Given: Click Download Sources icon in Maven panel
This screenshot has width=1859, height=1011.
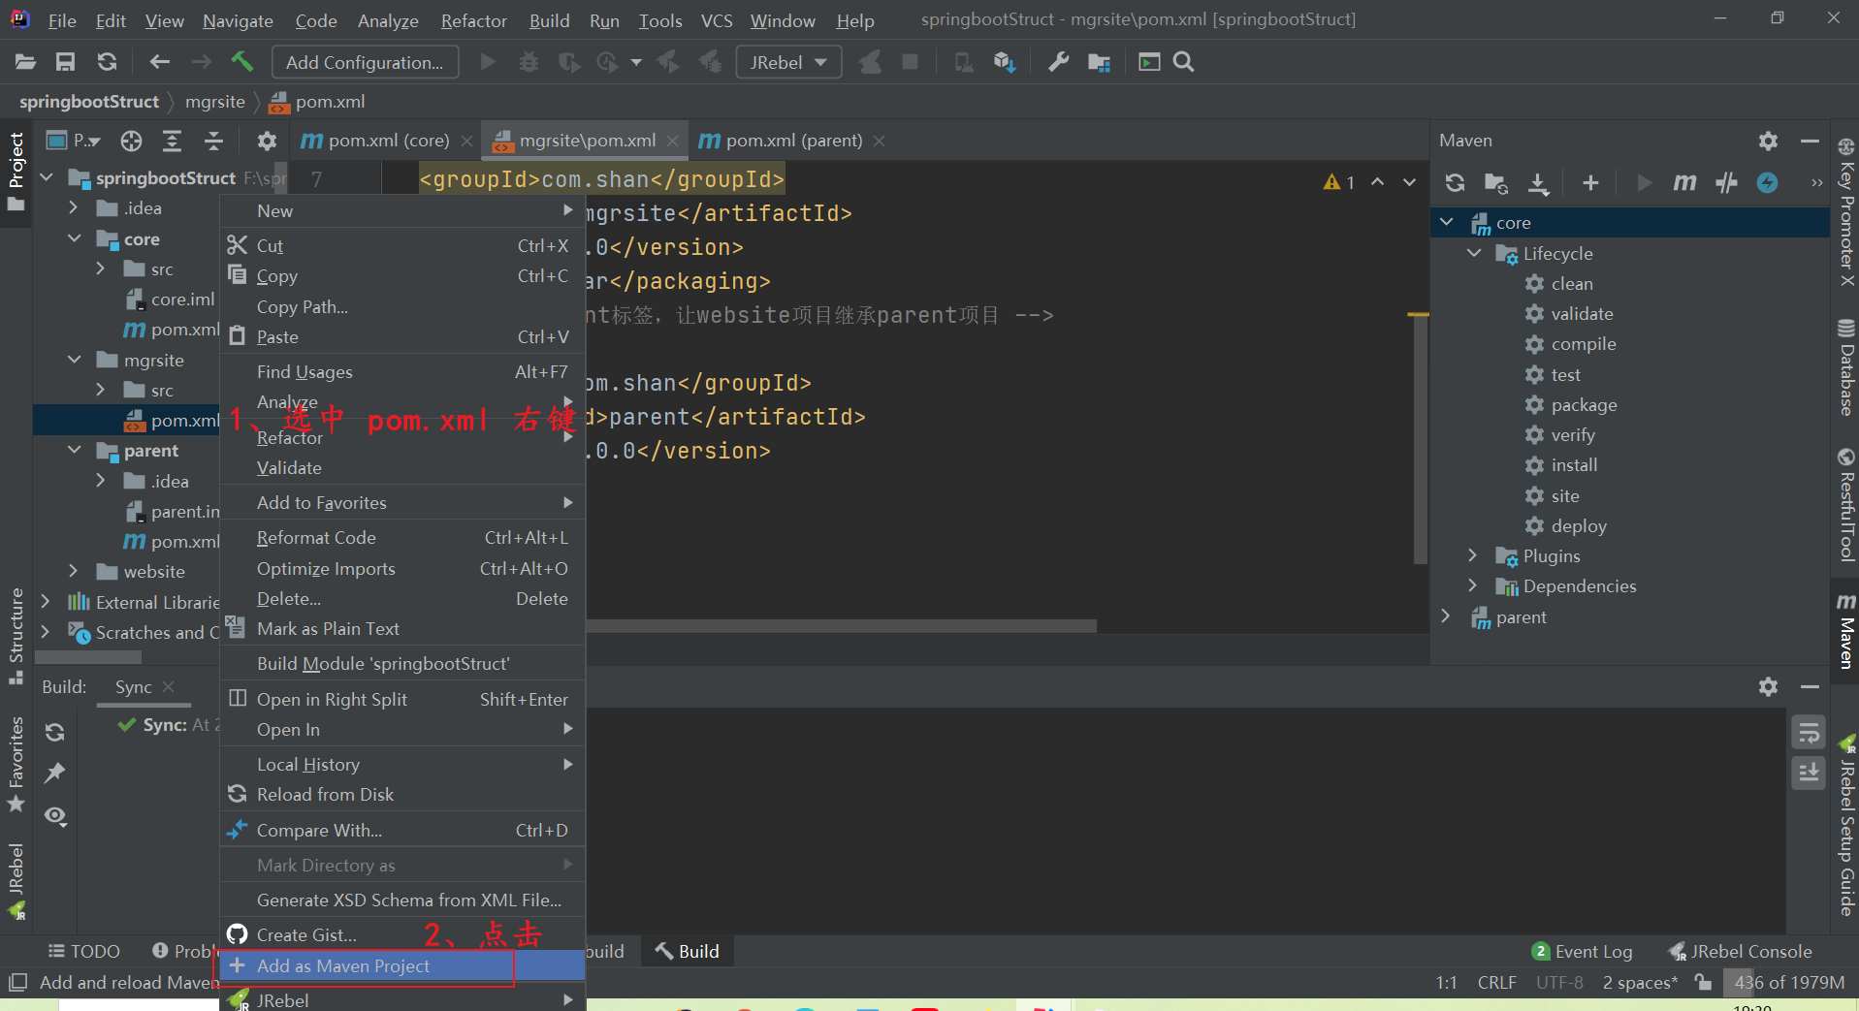Looking at the screenshot, I should click(1539, 182).
